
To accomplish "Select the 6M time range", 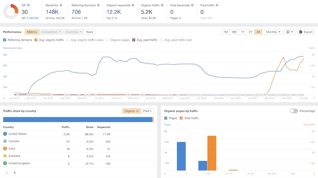I will (x=234, y=32).
